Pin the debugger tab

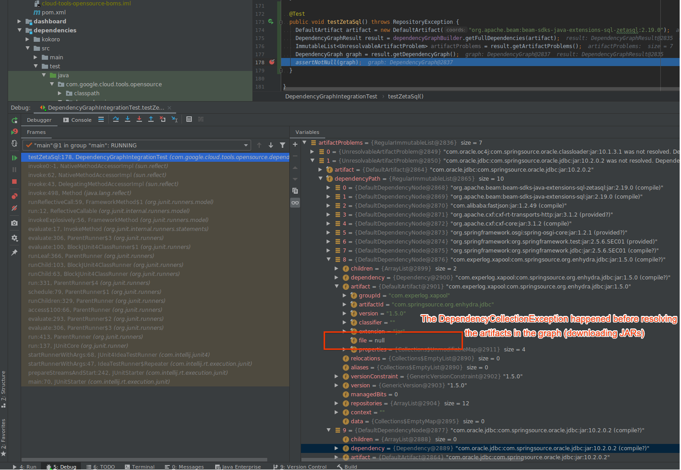(x=14, y=252)
